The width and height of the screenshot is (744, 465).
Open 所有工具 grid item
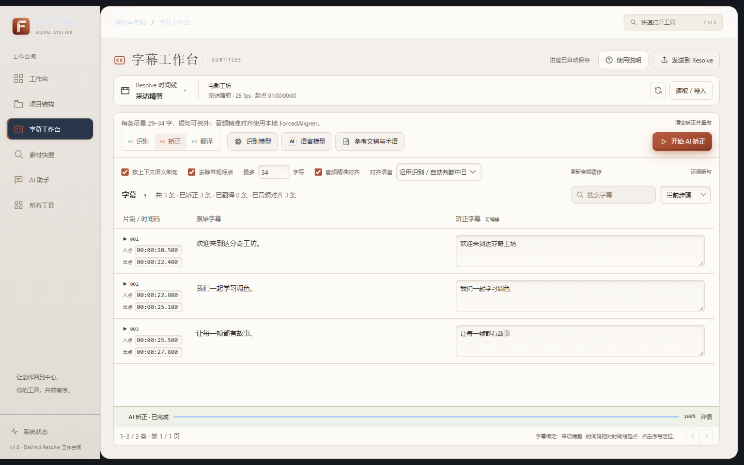[x=50, y=205]
